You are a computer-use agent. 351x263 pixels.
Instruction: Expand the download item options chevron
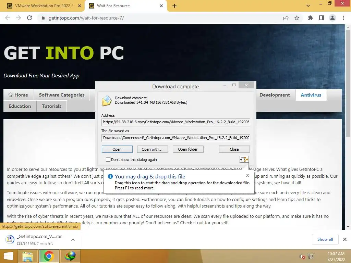[73, 239]
